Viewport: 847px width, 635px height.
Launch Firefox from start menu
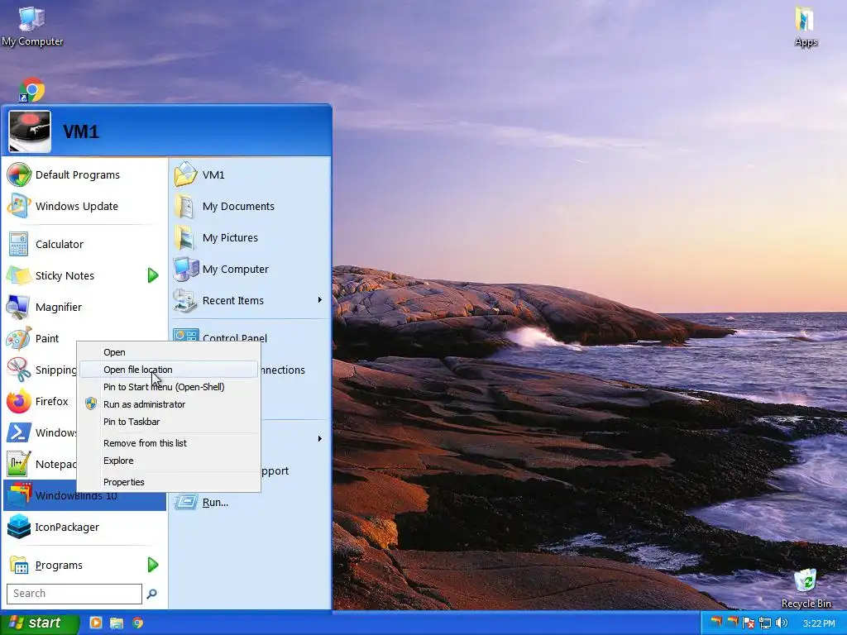41,401
